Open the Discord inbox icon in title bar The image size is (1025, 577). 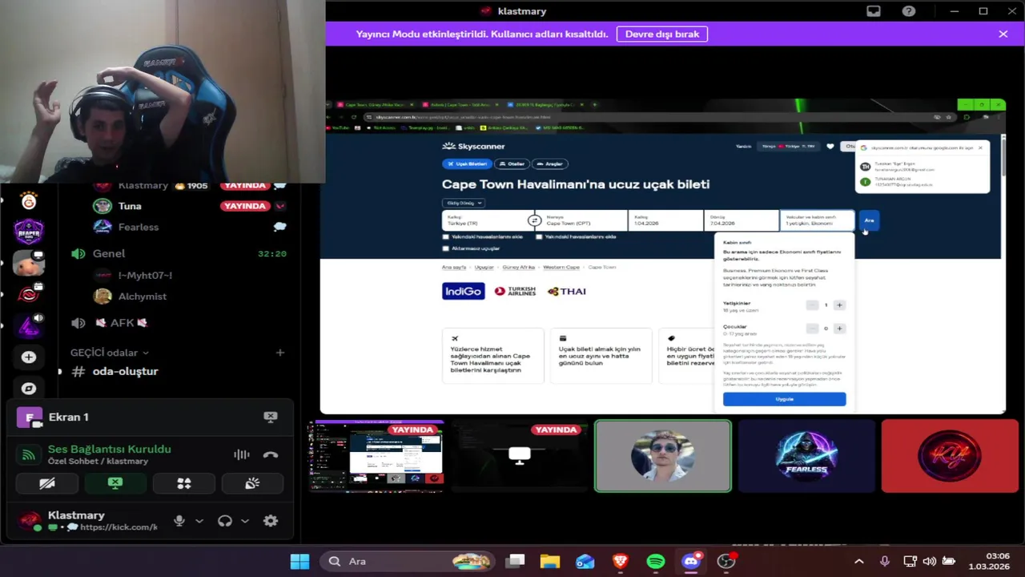(x=874, y=11)
